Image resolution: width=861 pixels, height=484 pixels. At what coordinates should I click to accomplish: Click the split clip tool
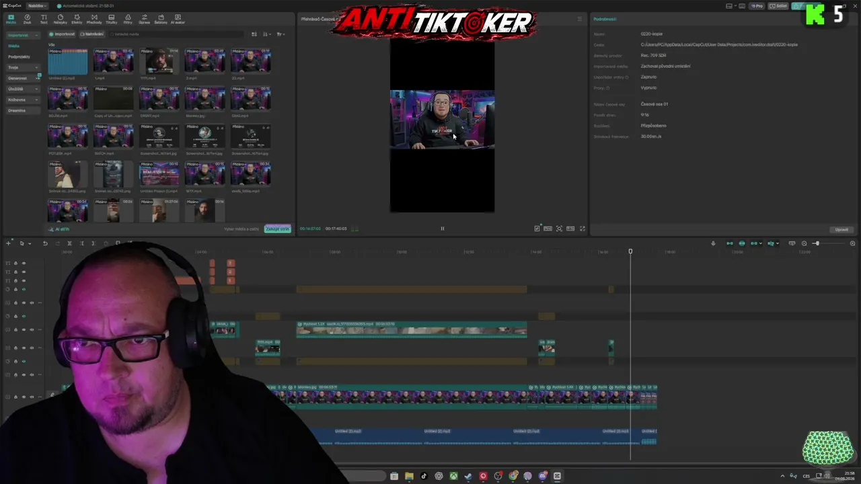(69, 243)
